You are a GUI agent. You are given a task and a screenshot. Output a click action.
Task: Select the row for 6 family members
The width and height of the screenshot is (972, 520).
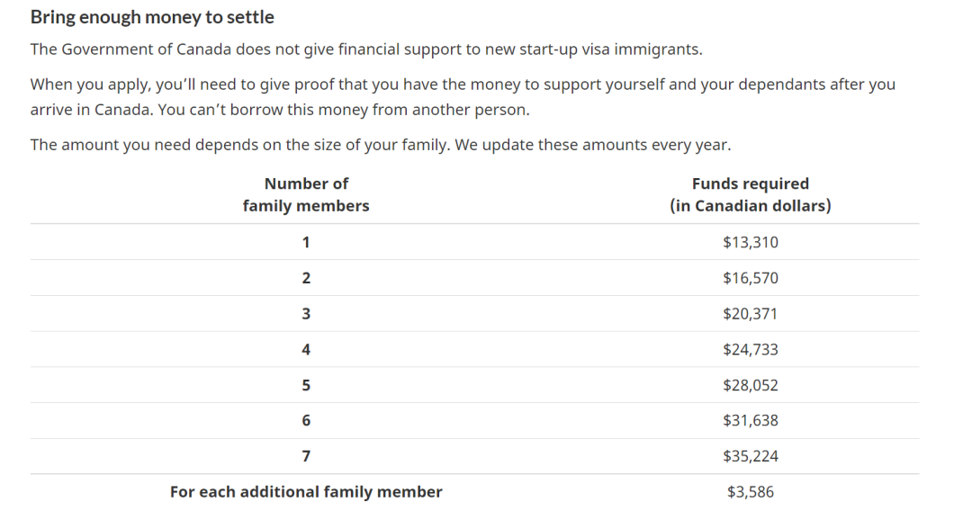pyautogui.click(x=475, y=421)
